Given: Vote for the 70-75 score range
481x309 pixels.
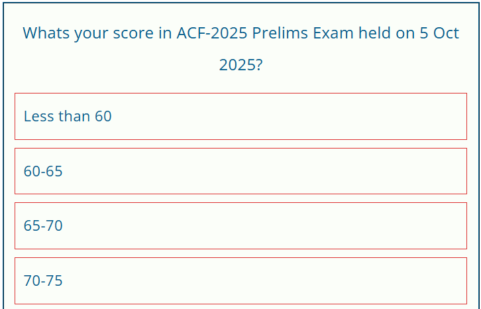Looking at the screenshot, I should [240, 280].
